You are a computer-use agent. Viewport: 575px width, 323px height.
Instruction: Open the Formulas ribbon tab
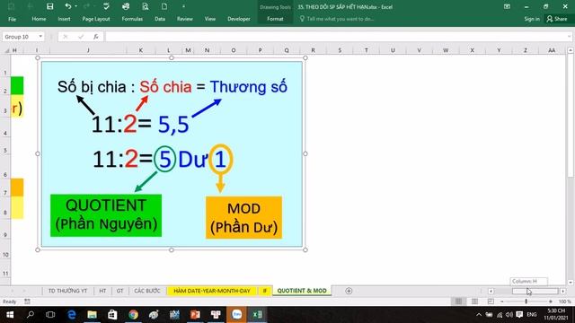132,19
